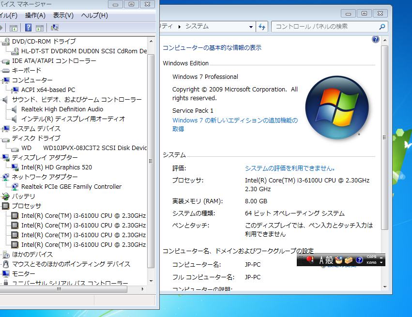
Task: Click the show/hide console tree toolbar icon
Action: [14, 28]
